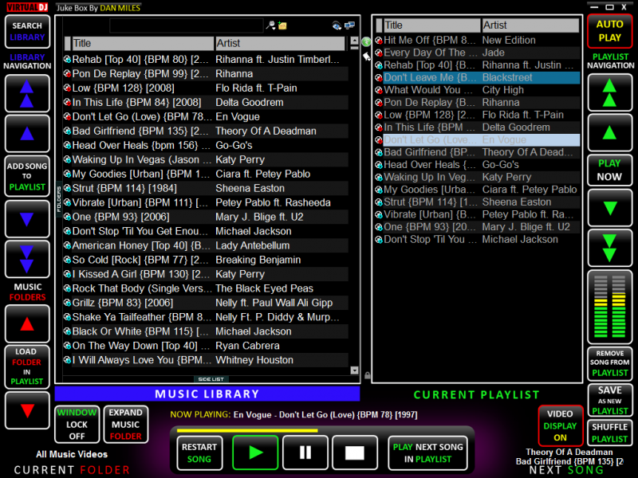Select Grillz {BPM 83} [2006] in library
Image resolution: width=638 pixels, height=478 pixels.
[x=206, y=303]
